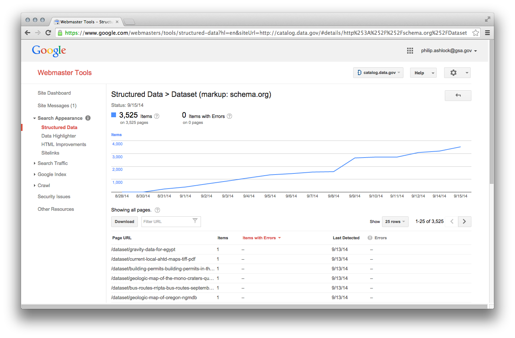Click the Search Appearance info icon

[x=88, y=118]
